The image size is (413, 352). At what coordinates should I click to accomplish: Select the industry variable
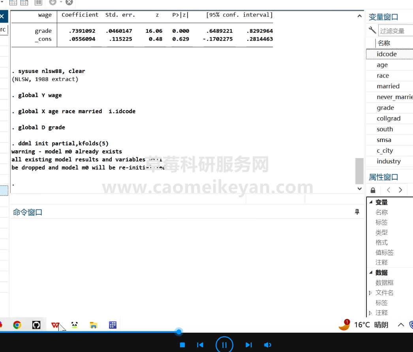390,161
